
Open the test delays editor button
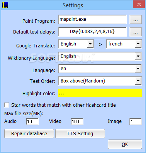136,32
